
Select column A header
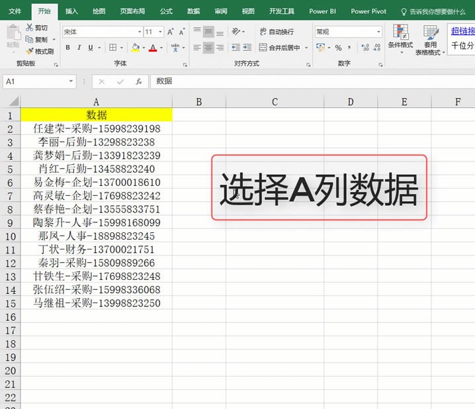[96, 101]
